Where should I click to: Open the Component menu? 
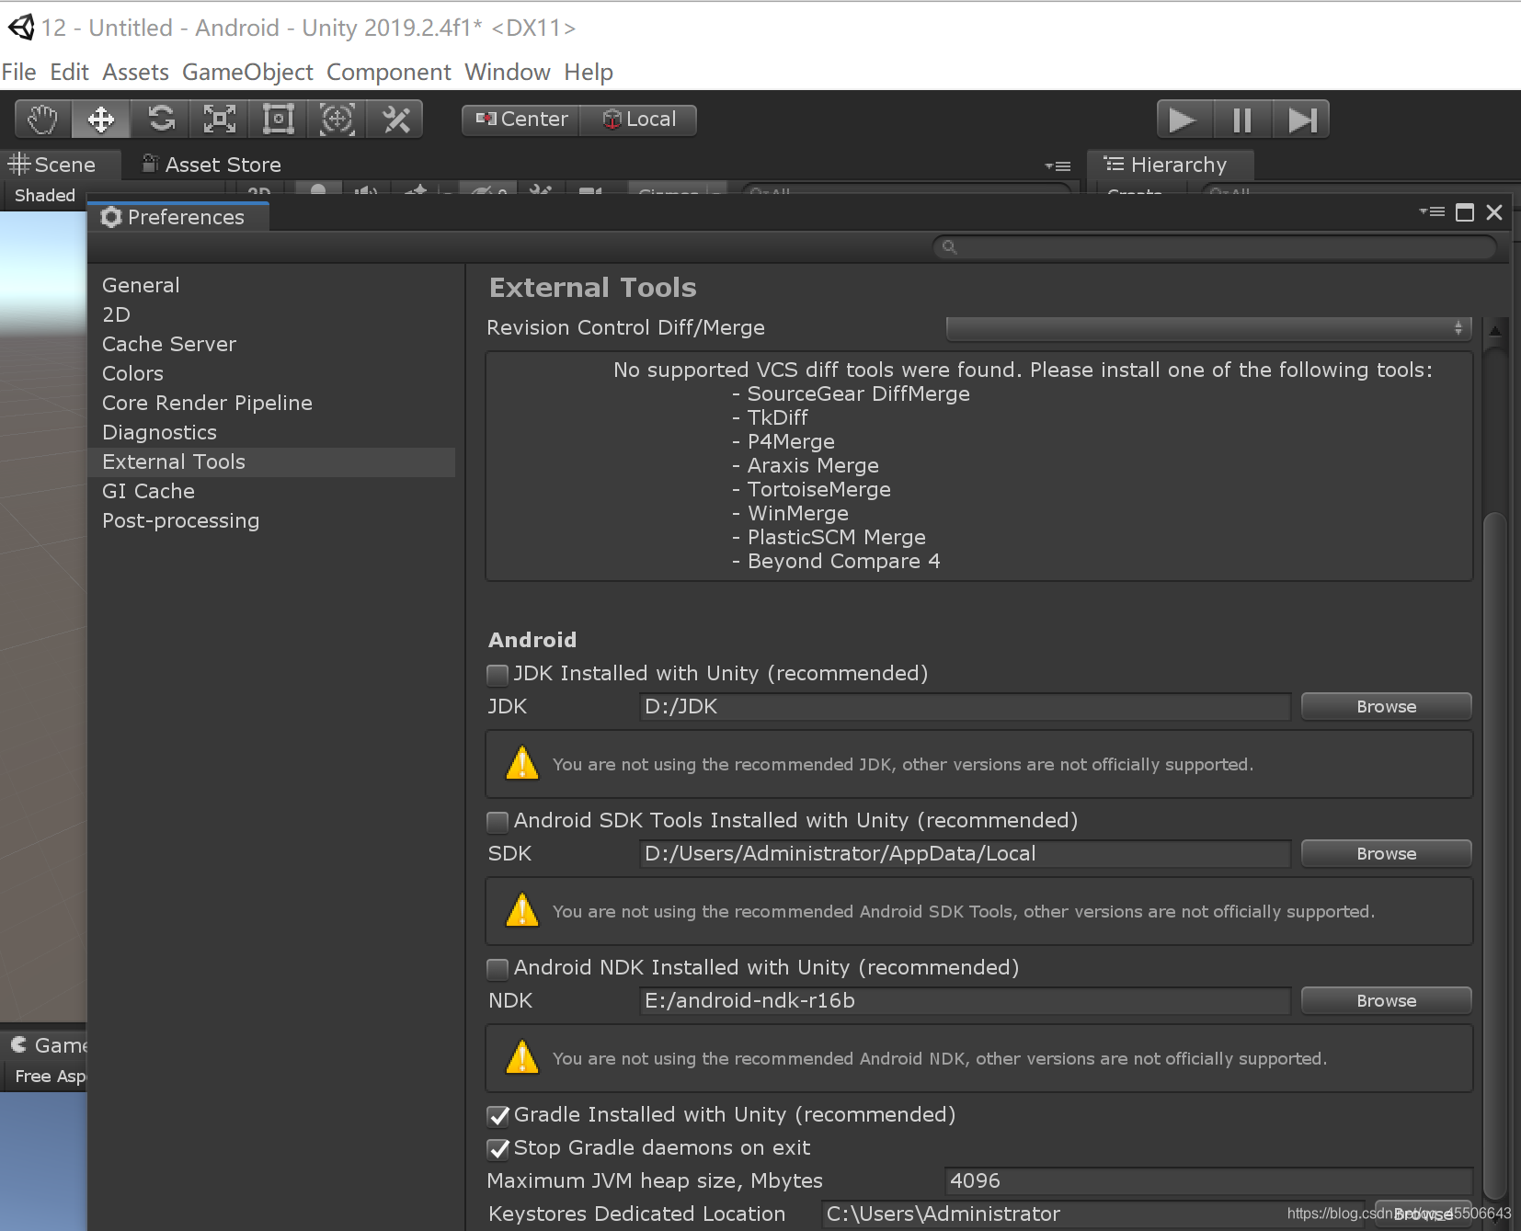(x=389, y=72)
